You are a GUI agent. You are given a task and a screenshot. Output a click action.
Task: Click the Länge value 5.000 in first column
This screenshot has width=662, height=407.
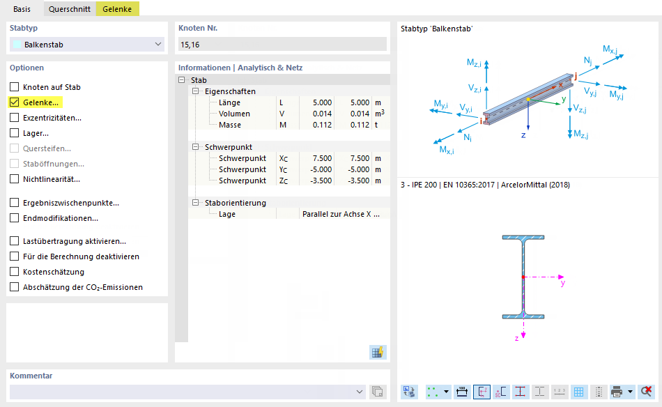pos(322,102)
